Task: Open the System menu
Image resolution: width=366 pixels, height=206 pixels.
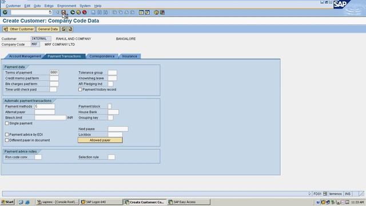Action: [x=85, y=6]
